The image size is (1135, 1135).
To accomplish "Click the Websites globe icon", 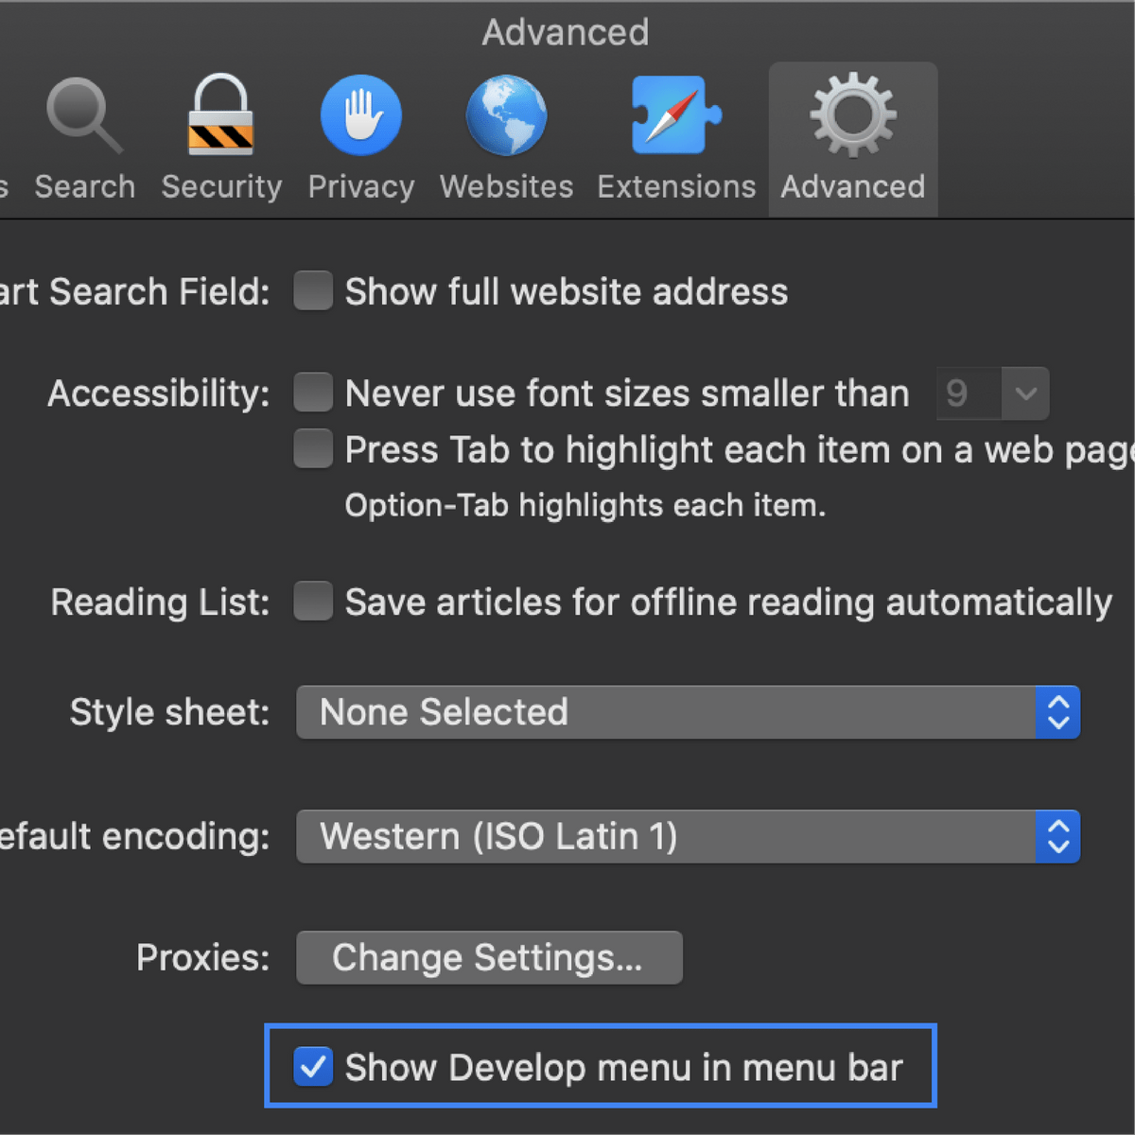I will coord(506,115).
